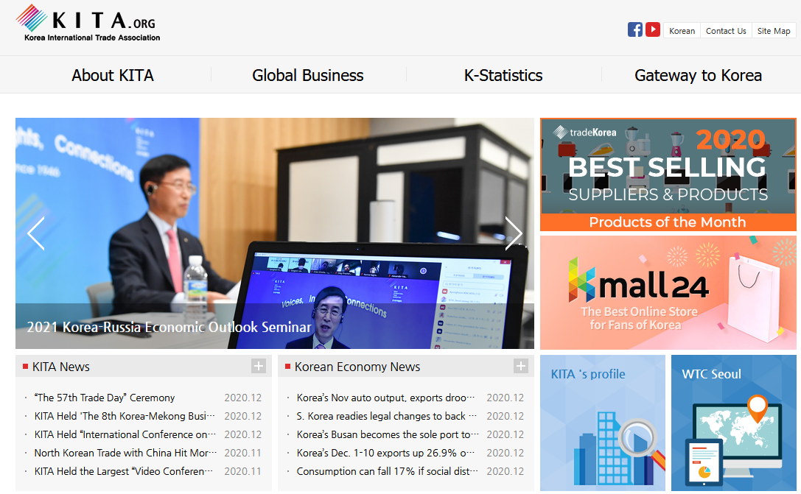The width and height of the screenshot is (801, 494).
Task: Click the KITA News section heading
Action: [x=60, y=367]
